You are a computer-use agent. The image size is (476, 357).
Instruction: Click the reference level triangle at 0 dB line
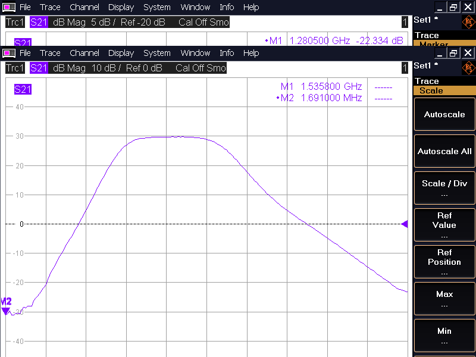point(405,224)
